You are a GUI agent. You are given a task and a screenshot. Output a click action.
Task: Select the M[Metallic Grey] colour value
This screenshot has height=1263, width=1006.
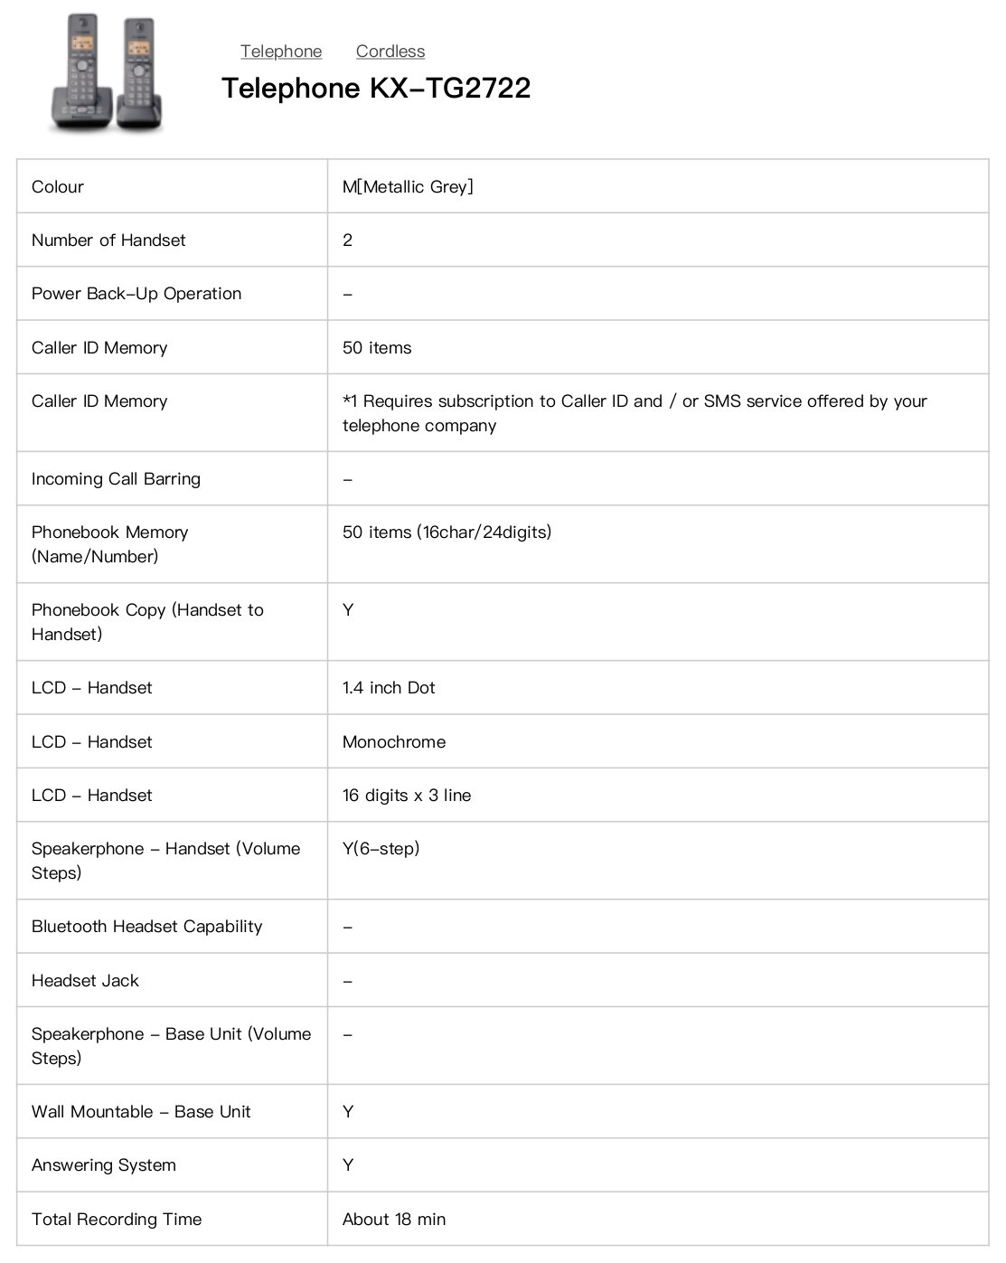408,187
